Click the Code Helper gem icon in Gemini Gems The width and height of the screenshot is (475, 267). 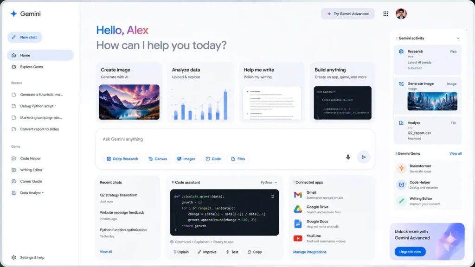[401, 184]
